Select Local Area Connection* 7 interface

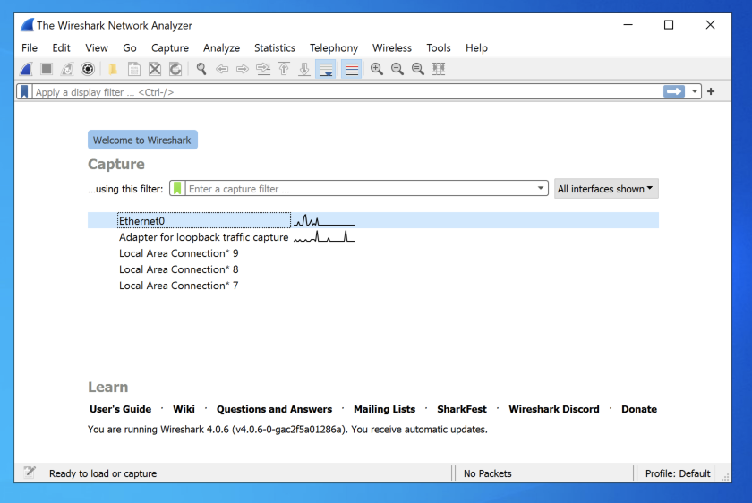coord(373,286)
